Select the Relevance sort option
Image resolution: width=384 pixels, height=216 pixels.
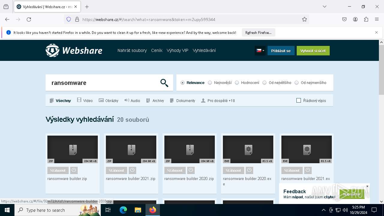[192, 83]
